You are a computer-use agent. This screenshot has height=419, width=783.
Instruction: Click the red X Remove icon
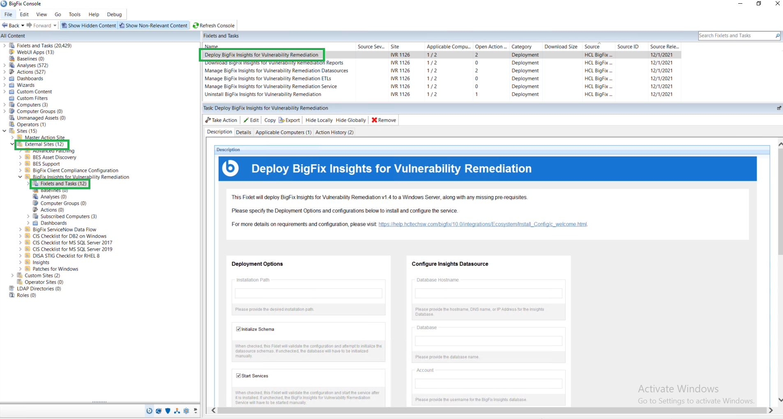click(x=374, y=120)
